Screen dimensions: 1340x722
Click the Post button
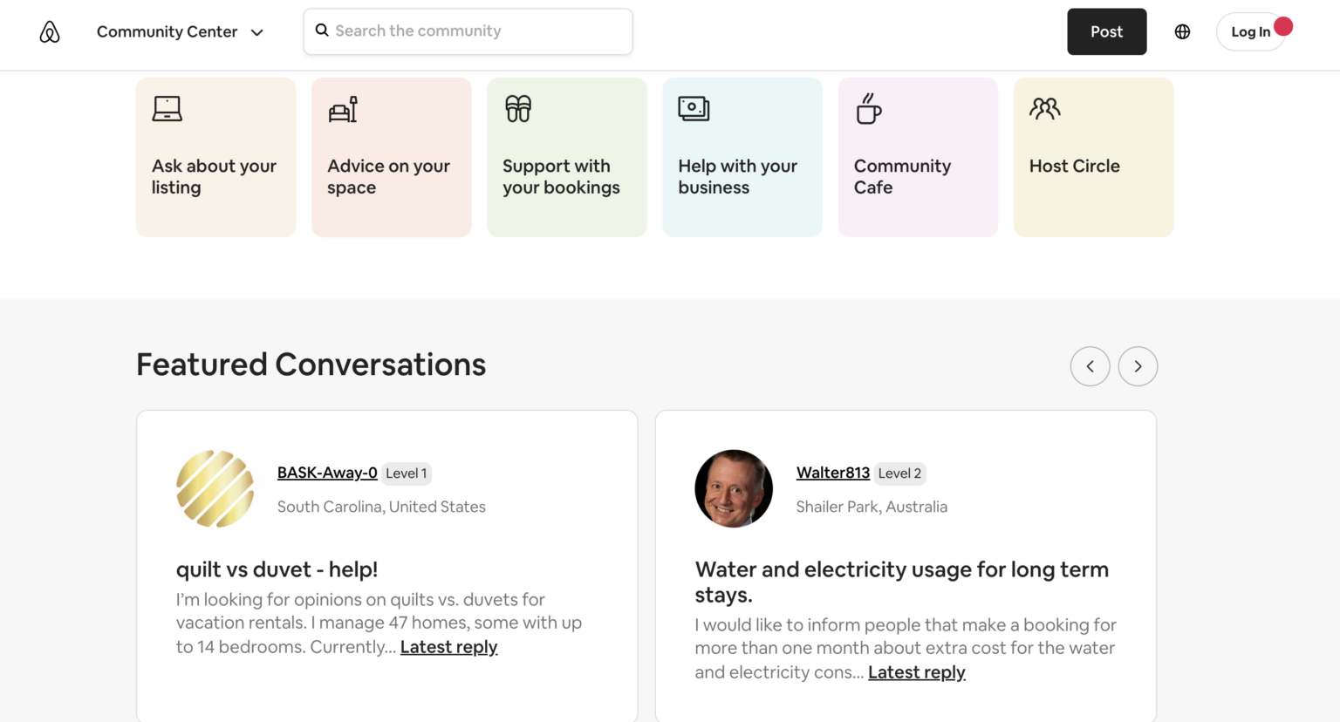point(1106,31)
